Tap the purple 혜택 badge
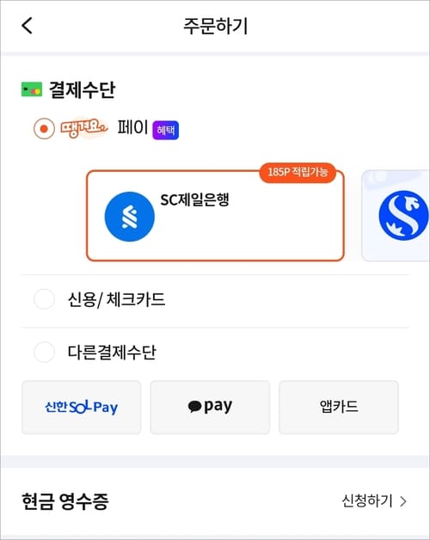430x540 pixels. (x=166, y=130)
